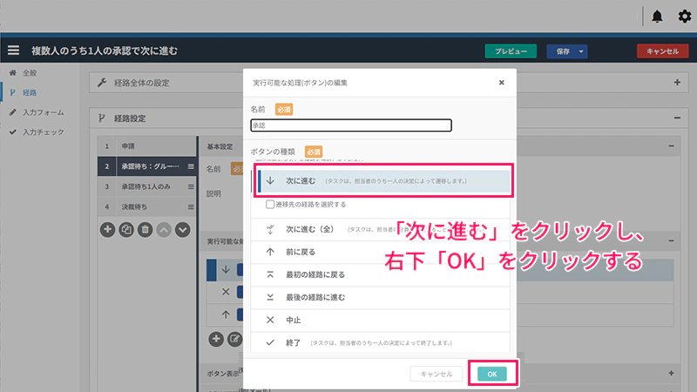Screen dimensions: 697x392
Task: Open the 入力フォーム sidebar tab
Action: coord(43,112)
